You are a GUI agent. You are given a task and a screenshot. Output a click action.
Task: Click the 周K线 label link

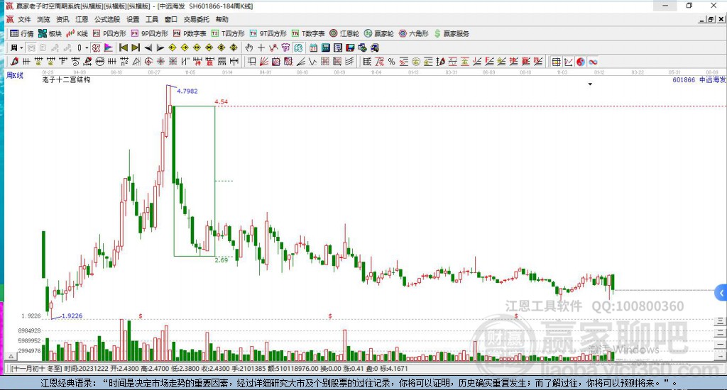[x=15, y=75]
